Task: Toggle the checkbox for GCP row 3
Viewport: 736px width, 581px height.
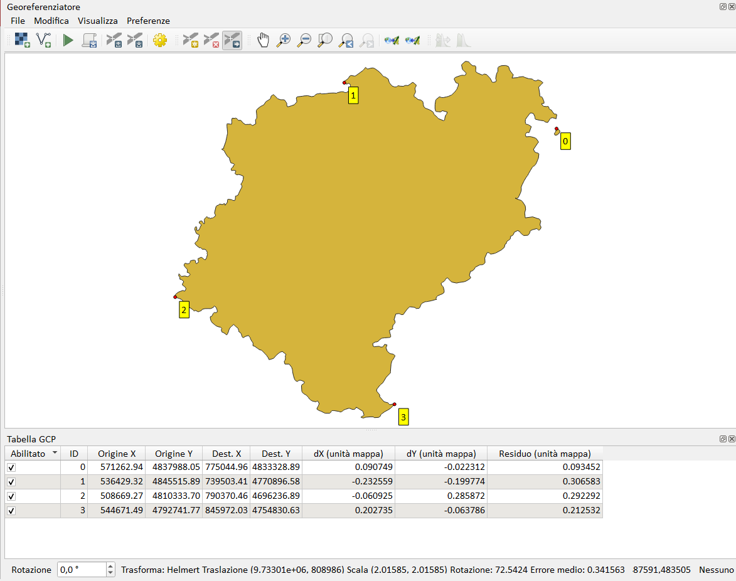Action: tap(11, 511)
